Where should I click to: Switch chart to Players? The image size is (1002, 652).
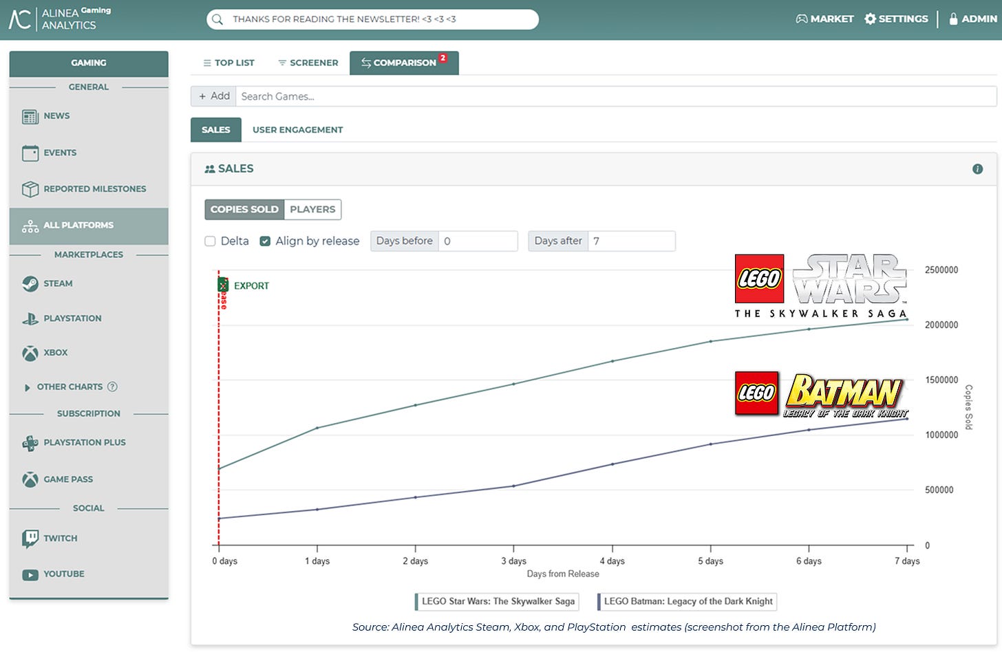[x=312, y=209]
